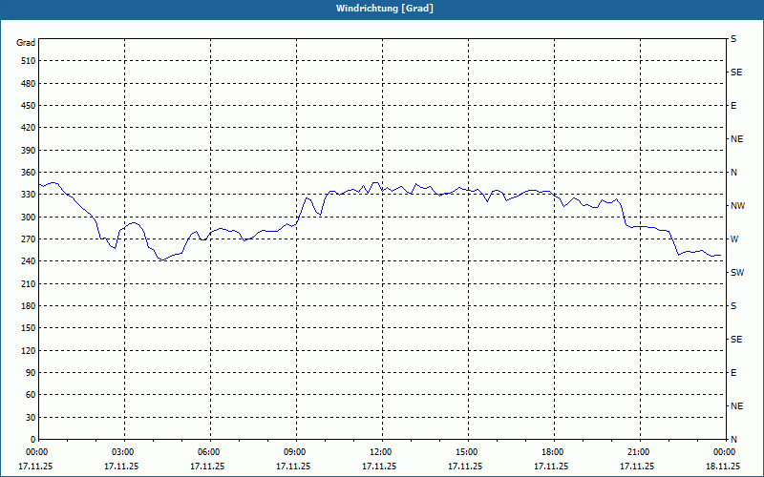Image resolution: width=764 pixels, height=477 pixels.
Task: Click the 17.11.25 date beneath 12:00
Action: pos(379,466)
